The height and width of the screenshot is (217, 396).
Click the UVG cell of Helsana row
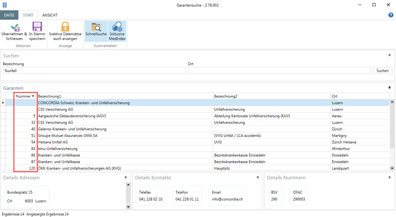272,142
